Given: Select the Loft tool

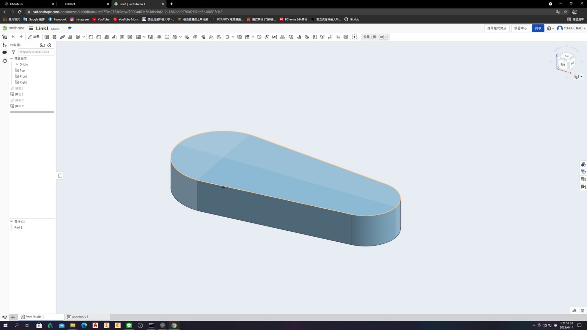Looking at the screenshot, I should (70, 37).
